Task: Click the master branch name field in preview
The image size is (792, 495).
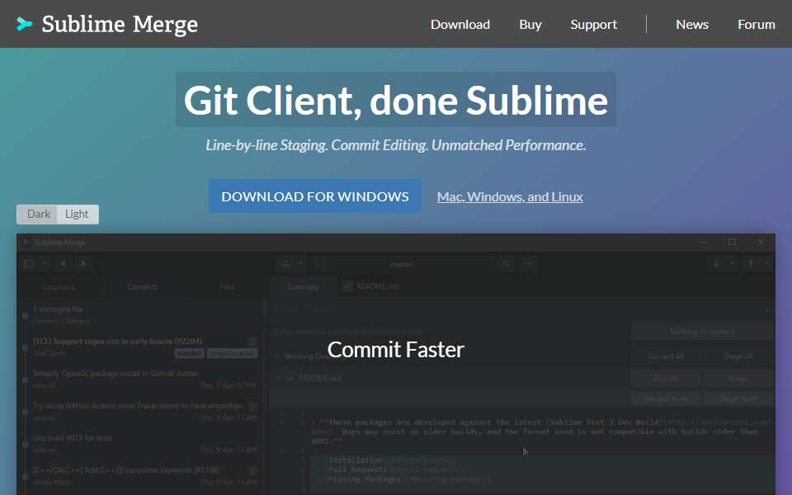Action: (x=402, y=264)
